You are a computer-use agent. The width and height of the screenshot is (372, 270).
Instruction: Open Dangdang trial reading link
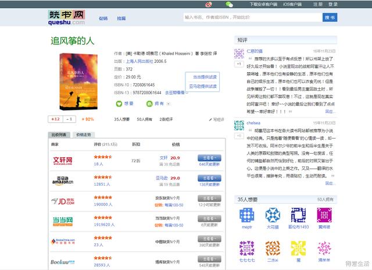click(x=205, y=77)
